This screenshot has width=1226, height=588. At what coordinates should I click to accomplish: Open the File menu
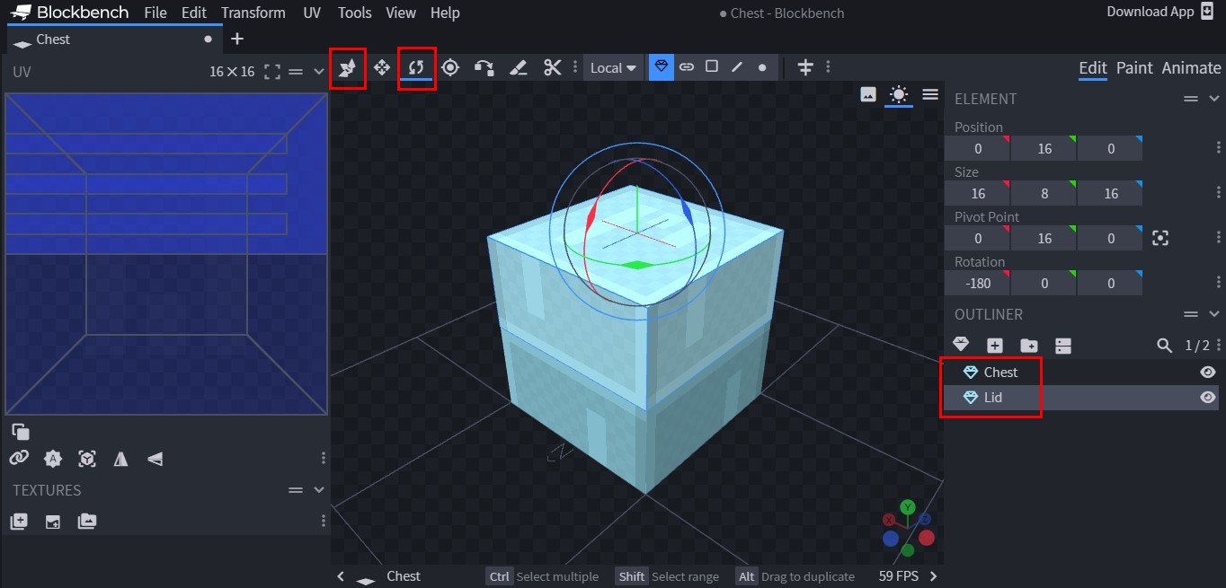155,13
